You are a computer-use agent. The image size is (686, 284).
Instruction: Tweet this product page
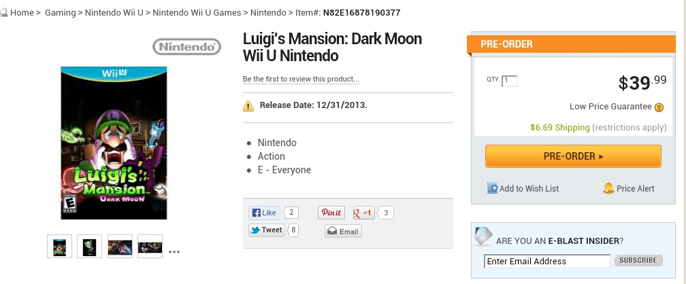coord(265,230)
